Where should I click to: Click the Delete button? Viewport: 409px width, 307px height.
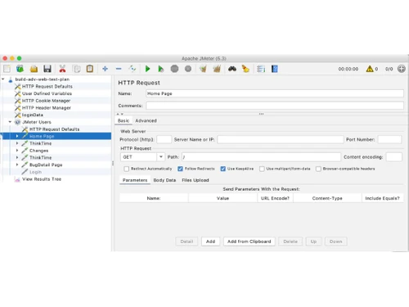tap(290, 242)
